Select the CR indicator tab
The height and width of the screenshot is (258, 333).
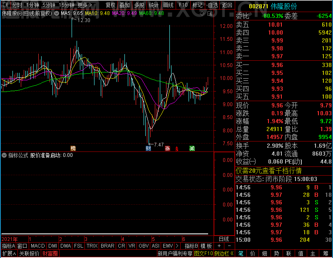pyautogui.click(x=122, y=246)
